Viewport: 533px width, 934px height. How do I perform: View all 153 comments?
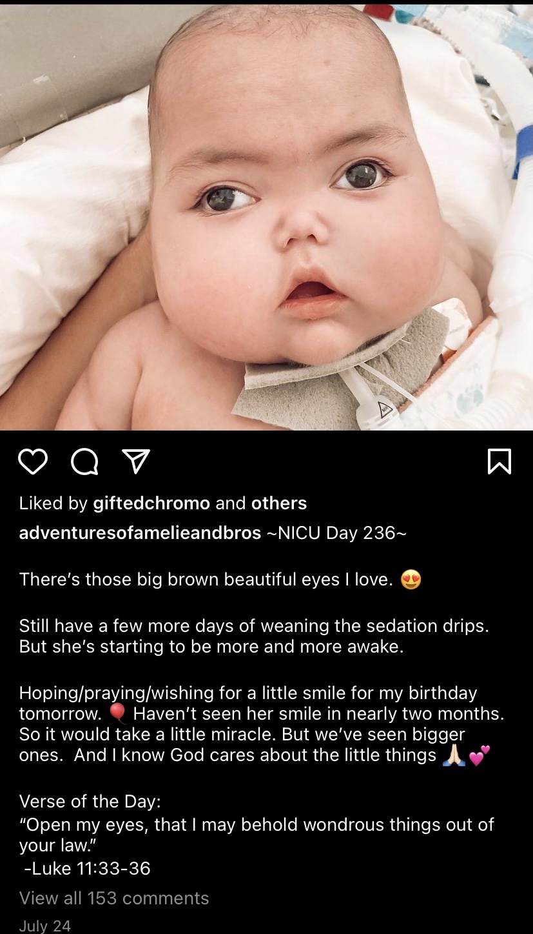tap(114, 898)
